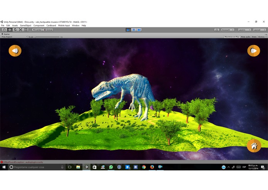Click the Game view scale slider
The height and width of the screenshot is (190, 268).
(47, 37)
